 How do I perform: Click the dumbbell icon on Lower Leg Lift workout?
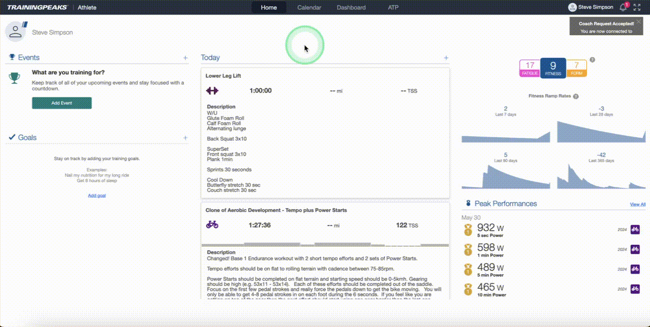tap(213, 91)
